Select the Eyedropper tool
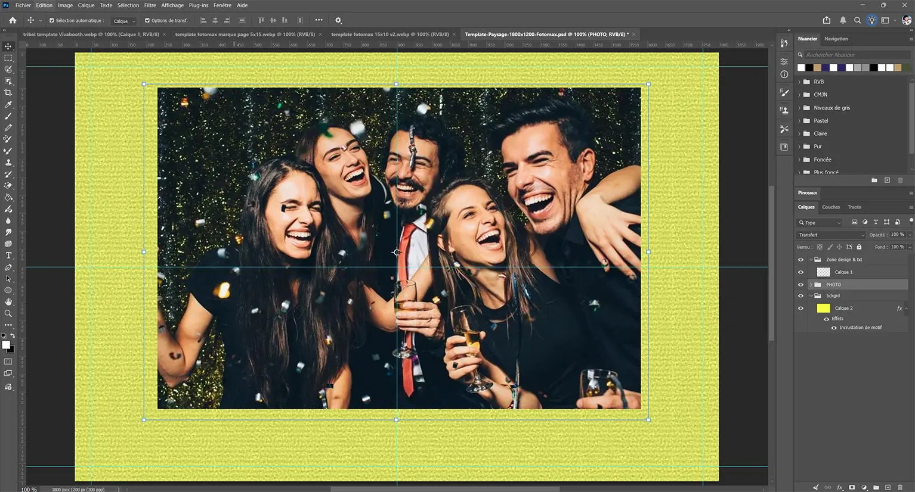915x492 pixels. (x=8, y=105)
